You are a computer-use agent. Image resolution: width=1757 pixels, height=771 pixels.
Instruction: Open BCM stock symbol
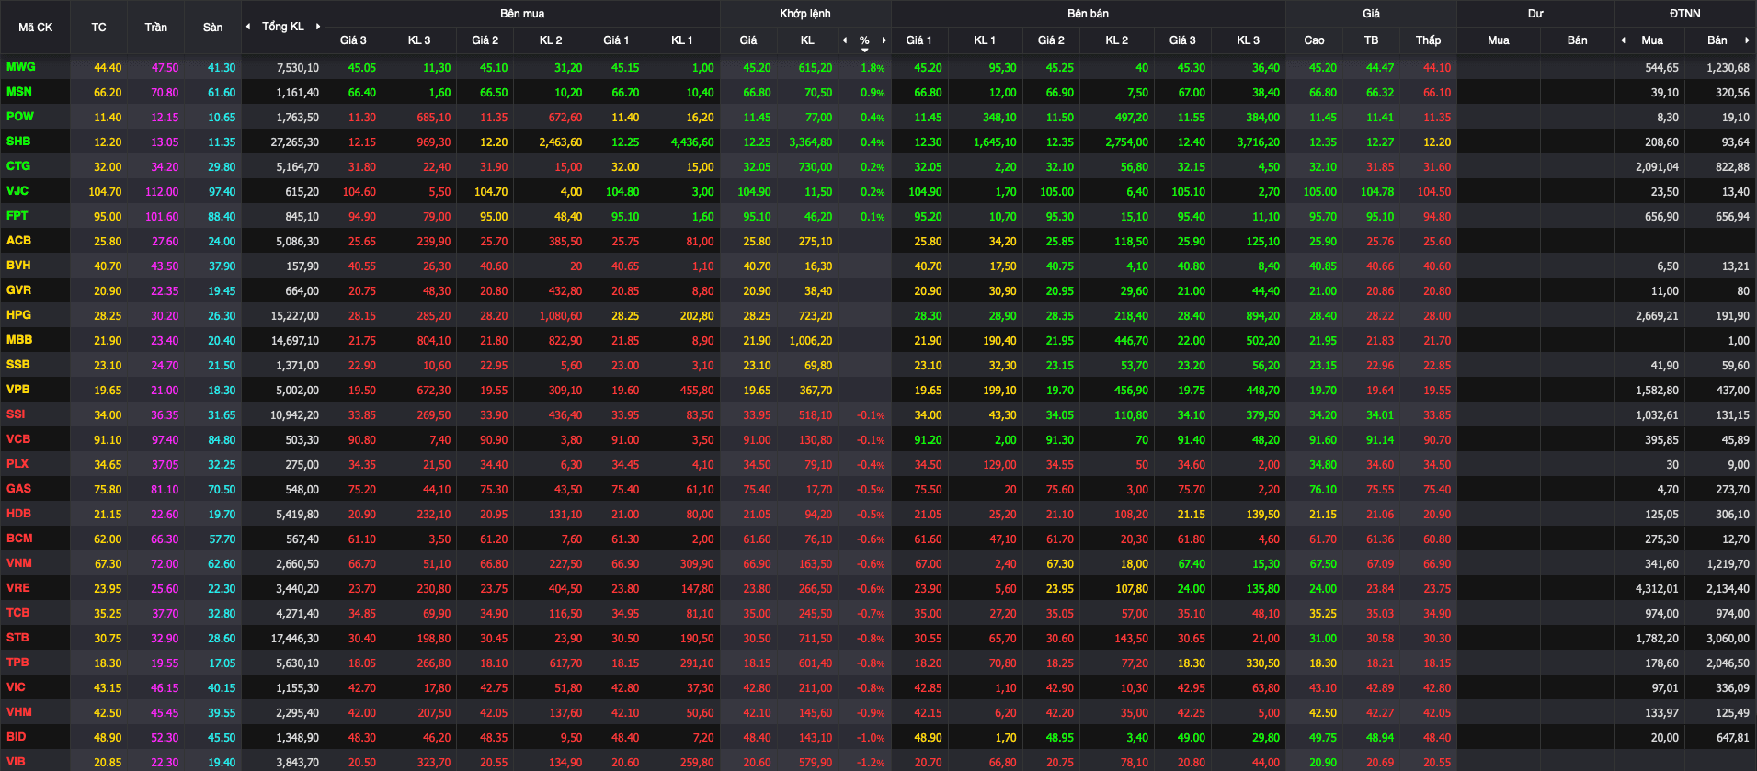coord(19,539)
